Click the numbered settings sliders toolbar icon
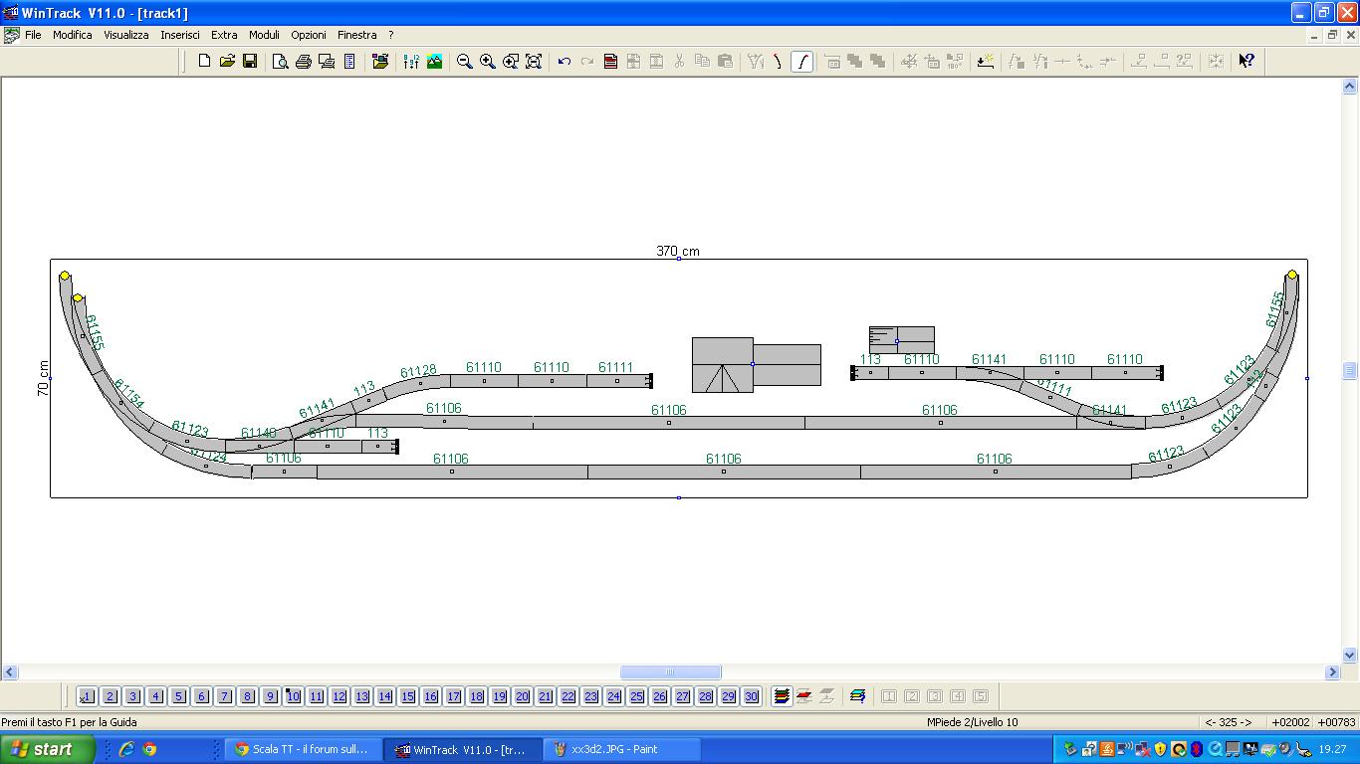 click(x=411, y=61)
